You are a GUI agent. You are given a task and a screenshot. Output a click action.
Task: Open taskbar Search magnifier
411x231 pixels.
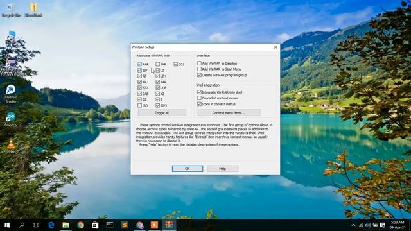(x=22, y=225)
